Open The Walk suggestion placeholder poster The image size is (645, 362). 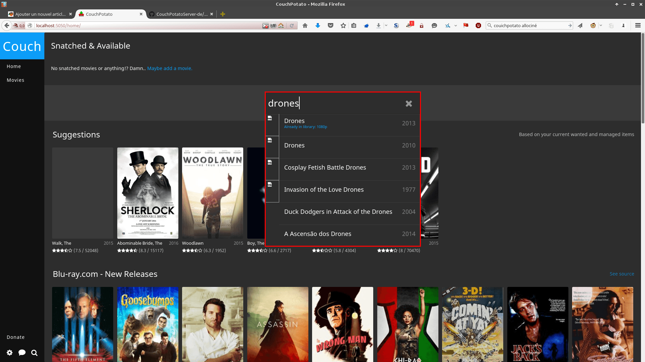coord(83,193)
